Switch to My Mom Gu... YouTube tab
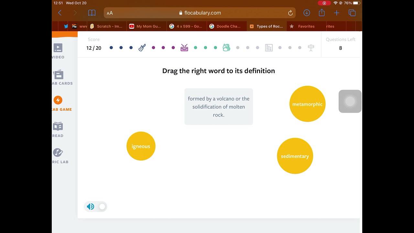This screenshot has width=414, height=233. click(x=146, y=26)
